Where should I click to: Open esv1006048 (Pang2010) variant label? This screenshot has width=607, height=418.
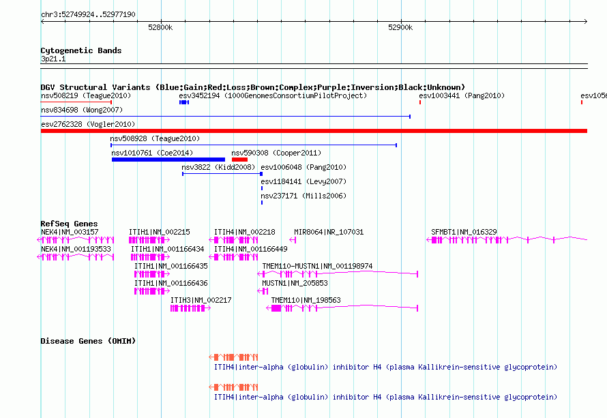[303, 167]
